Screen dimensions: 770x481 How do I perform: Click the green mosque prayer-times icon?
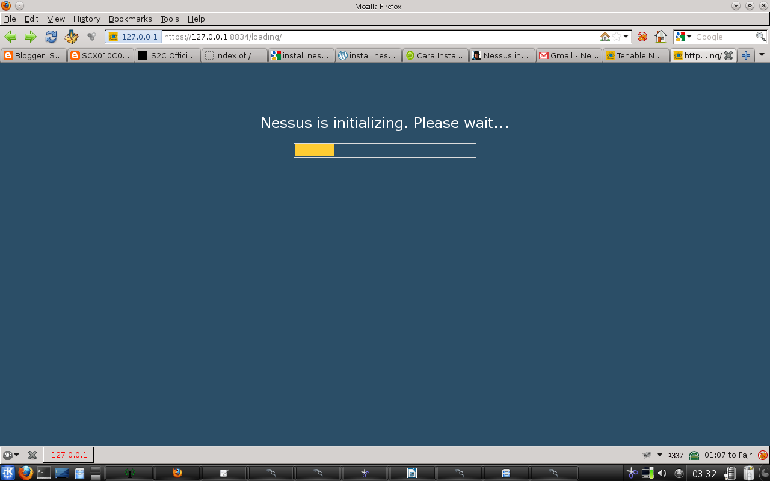[x=694, y=455]
